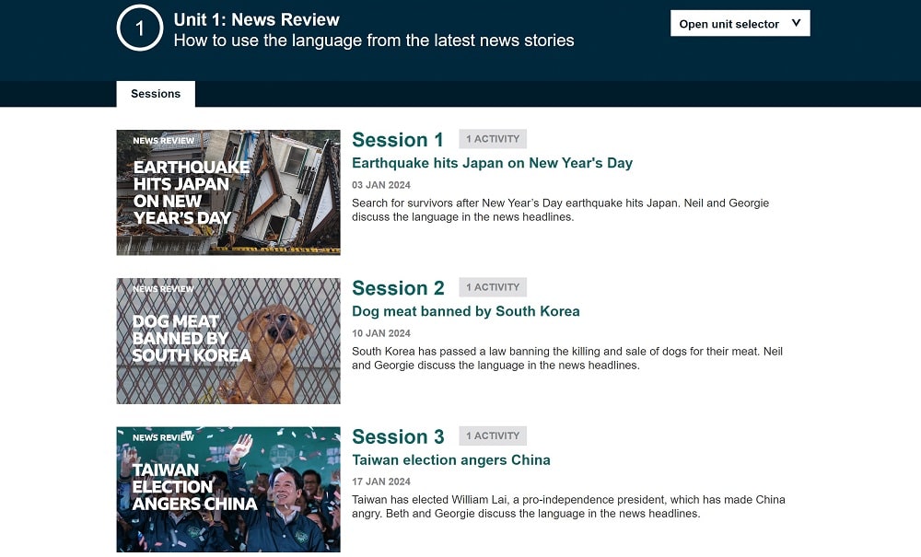This screenshot has height=557, width=921.
Task: Click the 'Unit 1: News Review' title
Action: 256,19
